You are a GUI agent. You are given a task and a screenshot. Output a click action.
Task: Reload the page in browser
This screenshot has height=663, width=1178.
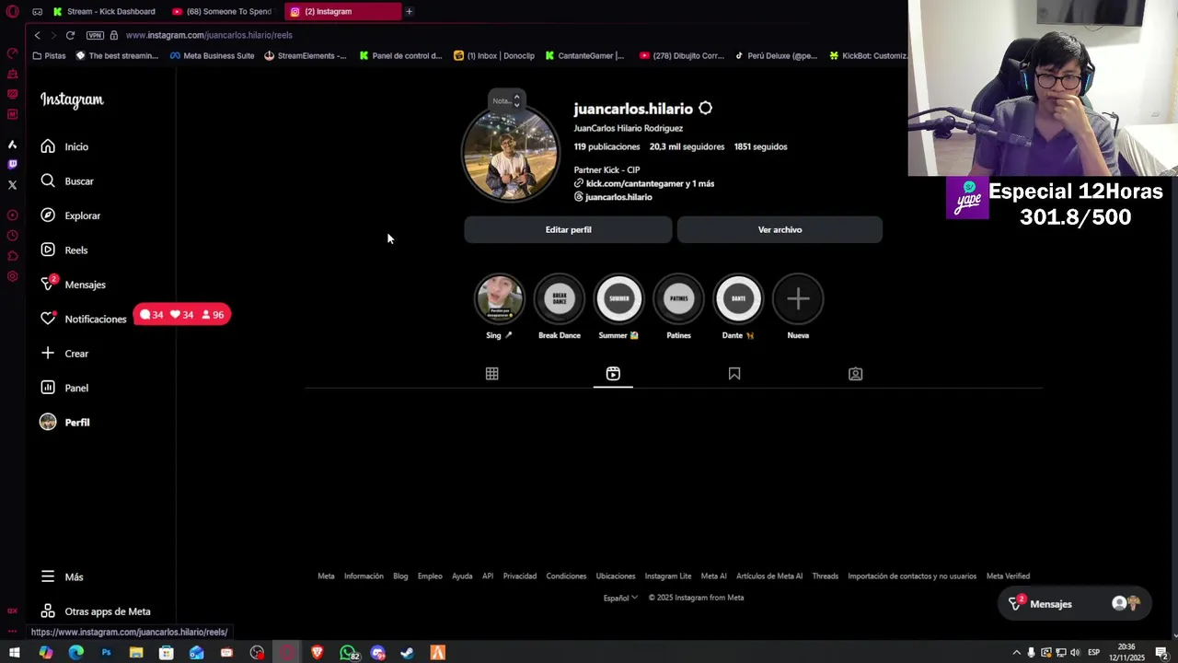point(70,35)
